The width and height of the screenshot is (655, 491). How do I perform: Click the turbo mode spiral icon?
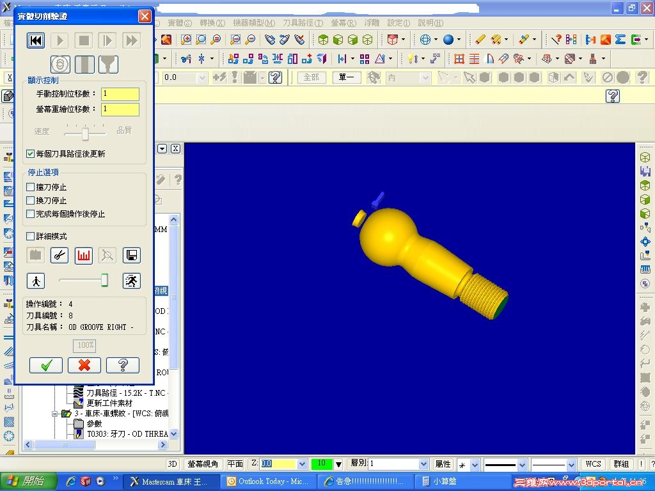pyautogui.click(x=60, y=65)
